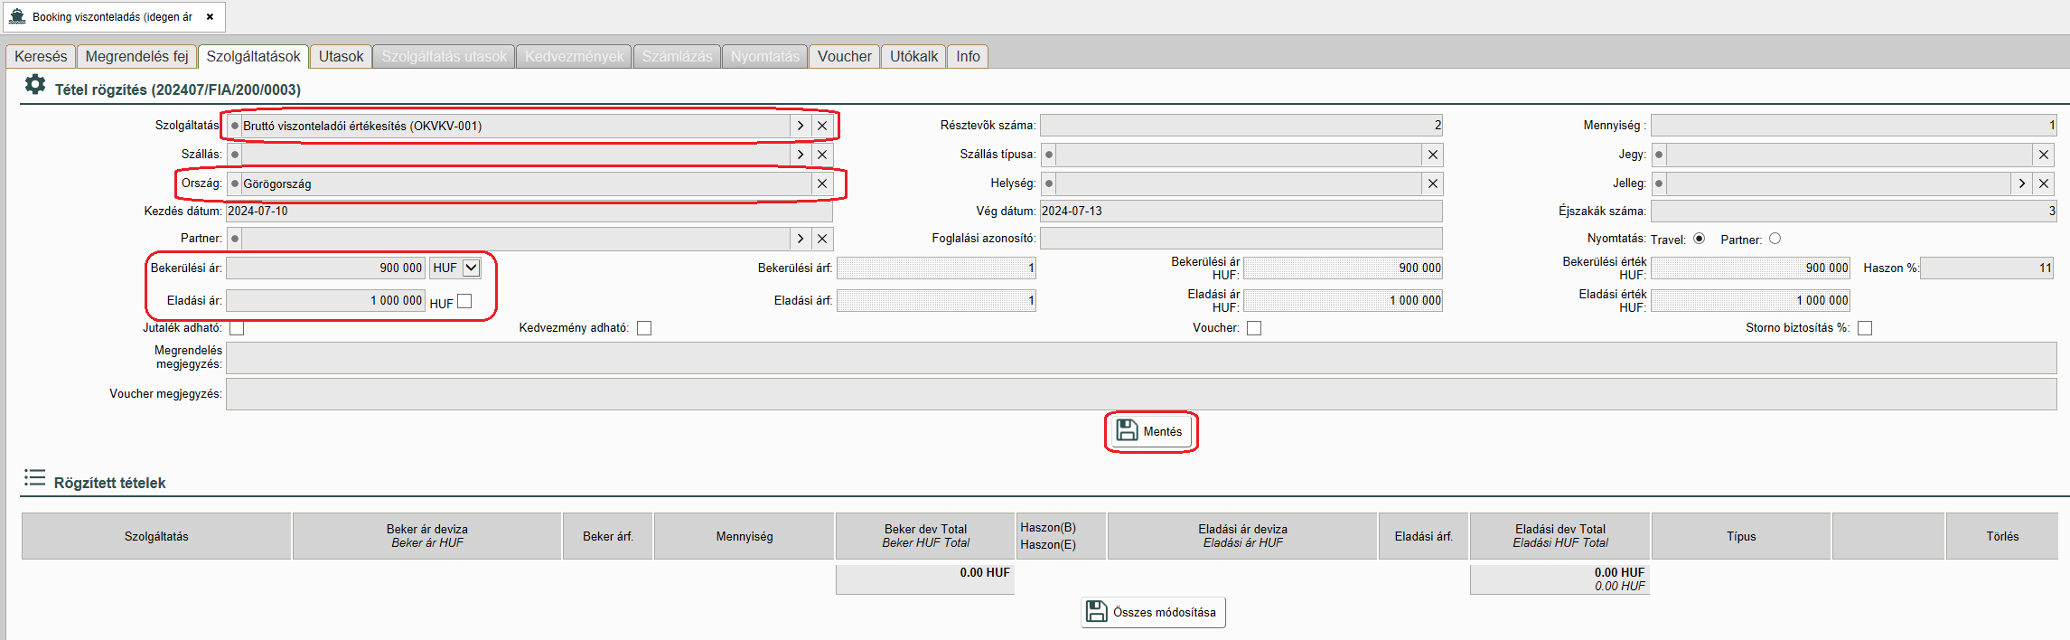Expand the Szállás lookup arrow
This screenshot has width=2070, height=640.
[801, 155]
